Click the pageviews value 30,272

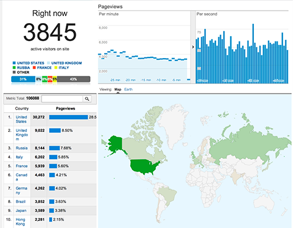38,117
